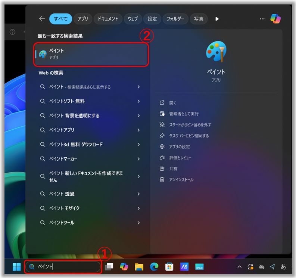Click the large ペイント icon in preview pane
The height and width of the screenshot is (278, 296).
click(x=216, y=52)
